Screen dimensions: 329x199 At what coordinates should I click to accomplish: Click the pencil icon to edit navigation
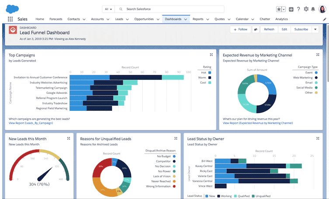pyautogui.click(x=324, y=19)
